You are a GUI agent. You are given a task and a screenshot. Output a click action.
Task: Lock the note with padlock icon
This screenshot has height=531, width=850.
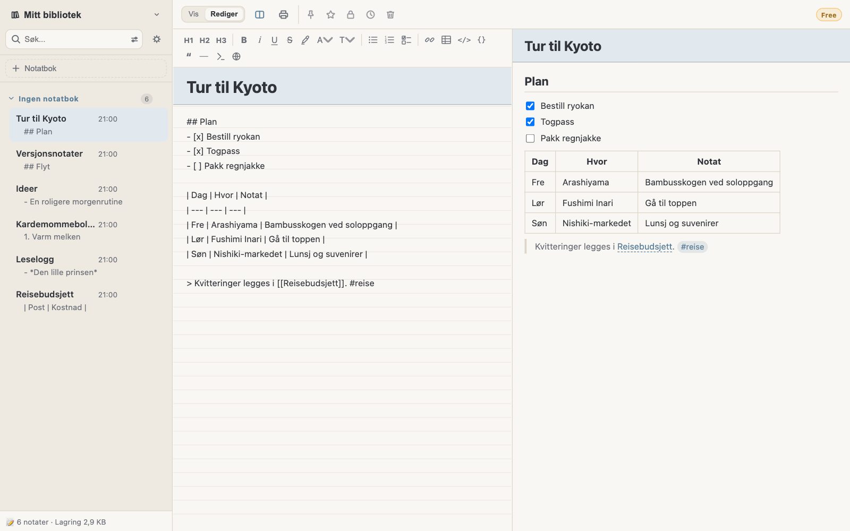(x=351, y=15)
